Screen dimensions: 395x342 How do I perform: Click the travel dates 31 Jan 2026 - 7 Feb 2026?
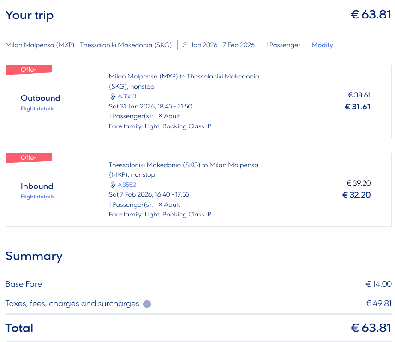[x=219, y=45]
